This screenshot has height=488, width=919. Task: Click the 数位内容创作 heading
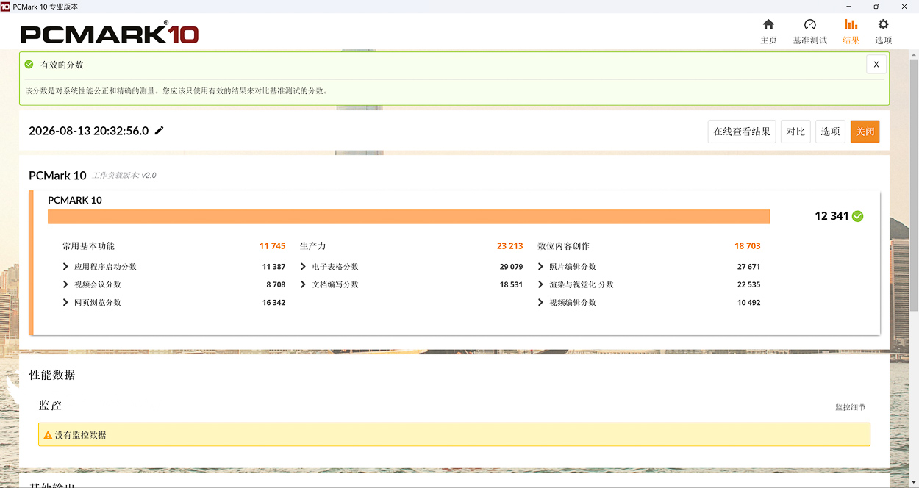pos(563,246)
